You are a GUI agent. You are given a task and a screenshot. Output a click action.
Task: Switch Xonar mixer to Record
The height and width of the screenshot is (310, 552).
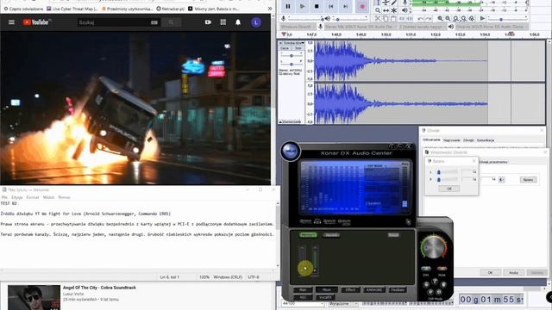(x=331, y=235)
